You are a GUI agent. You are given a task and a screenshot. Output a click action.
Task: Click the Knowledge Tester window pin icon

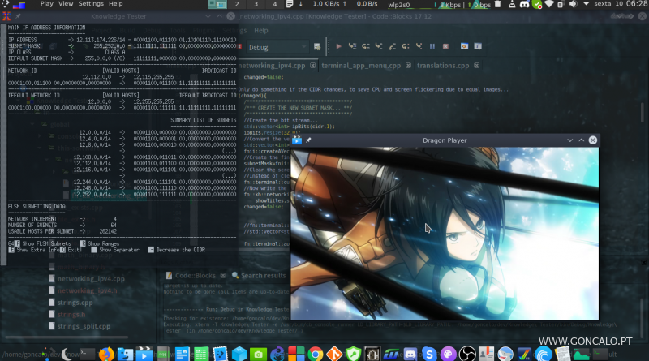click(18, 16)
